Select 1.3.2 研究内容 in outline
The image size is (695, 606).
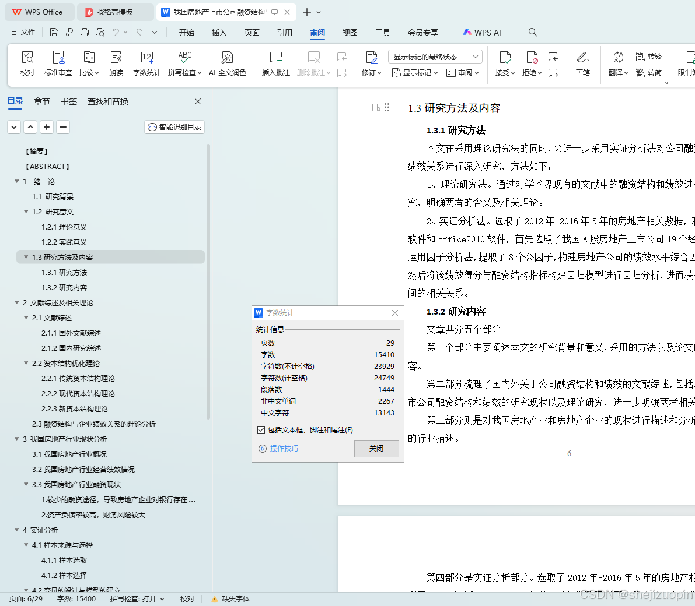pyautogui.click(x=64, y=288)
